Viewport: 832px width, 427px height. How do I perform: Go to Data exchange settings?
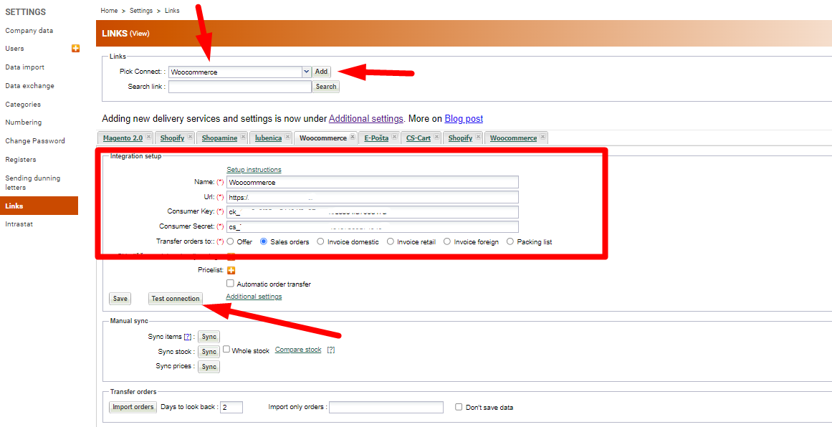point(29,85)
